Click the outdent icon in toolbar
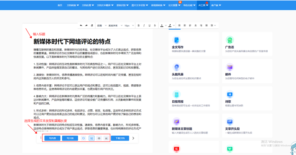The height and width of the screenshot is (155, 296). coord(185,25)
